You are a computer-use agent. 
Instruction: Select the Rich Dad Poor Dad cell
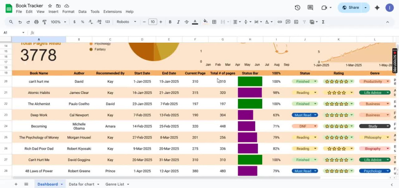click(39, 149)
